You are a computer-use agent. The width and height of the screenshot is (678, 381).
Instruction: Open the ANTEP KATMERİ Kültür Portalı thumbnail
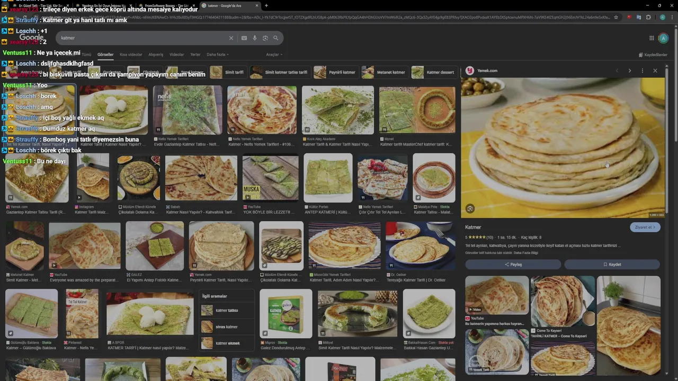328,178
